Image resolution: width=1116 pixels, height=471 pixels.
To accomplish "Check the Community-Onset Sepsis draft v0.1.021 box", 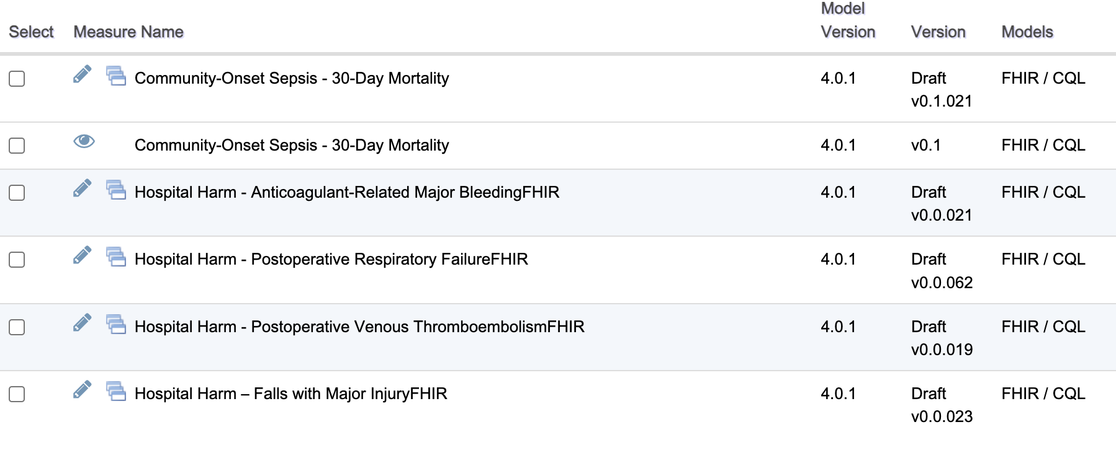I will [x=17, y=79].
